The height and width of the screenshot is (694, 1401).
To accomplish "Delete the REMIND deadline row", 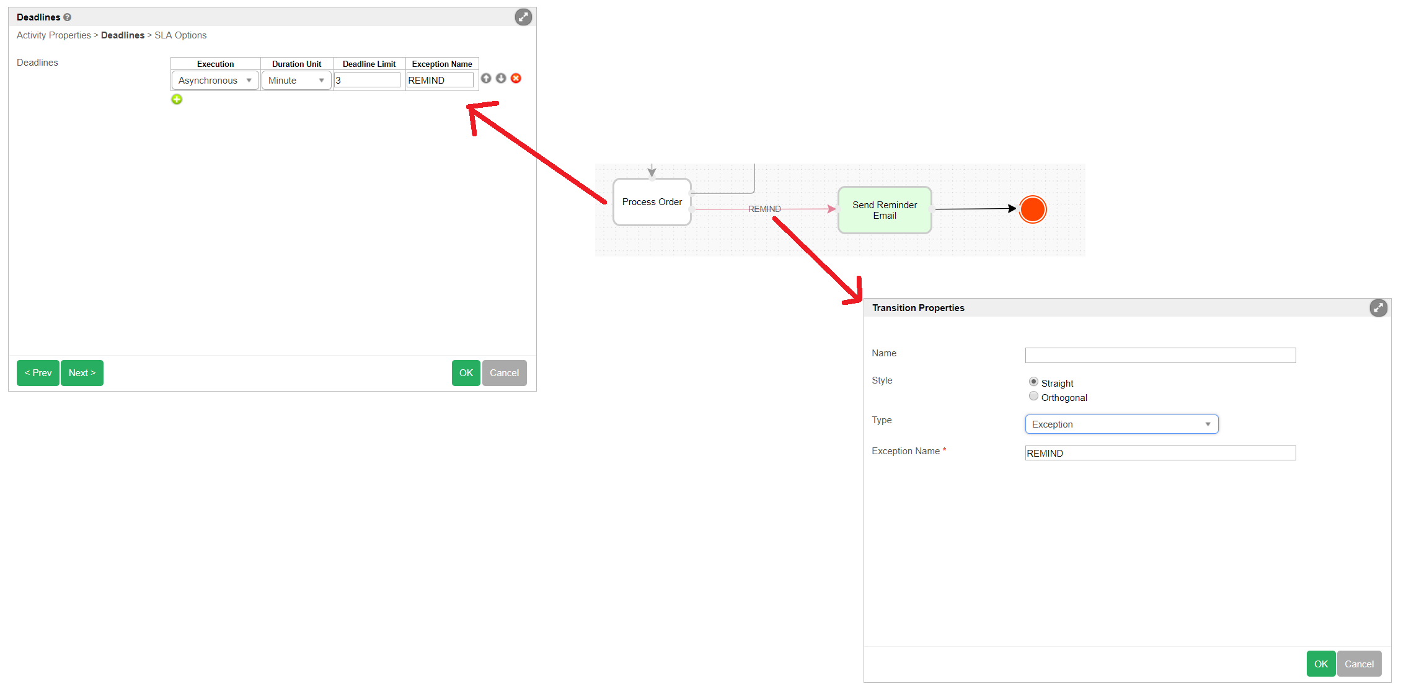I will coord(516,78).
